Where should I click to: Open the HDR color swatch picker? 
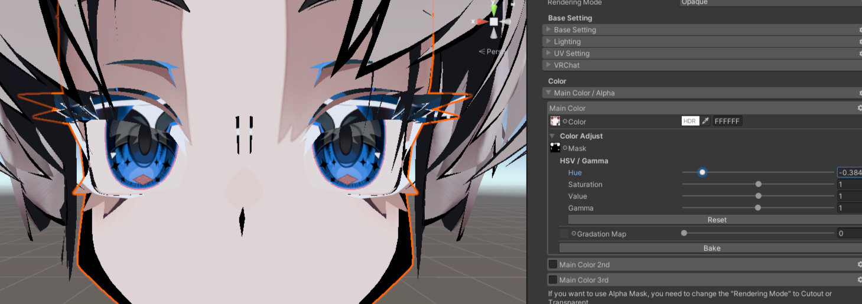point(689,121)
